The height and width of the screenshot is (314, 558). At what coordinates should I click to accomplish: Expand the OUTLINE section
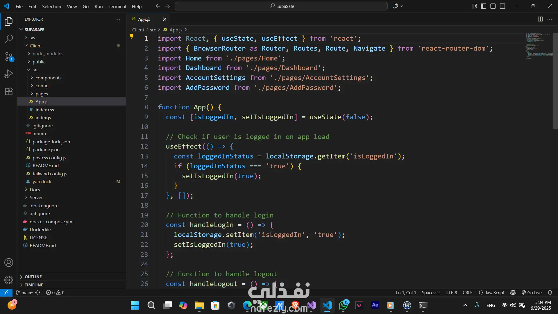pyautogui.click(x=33, y=277)
